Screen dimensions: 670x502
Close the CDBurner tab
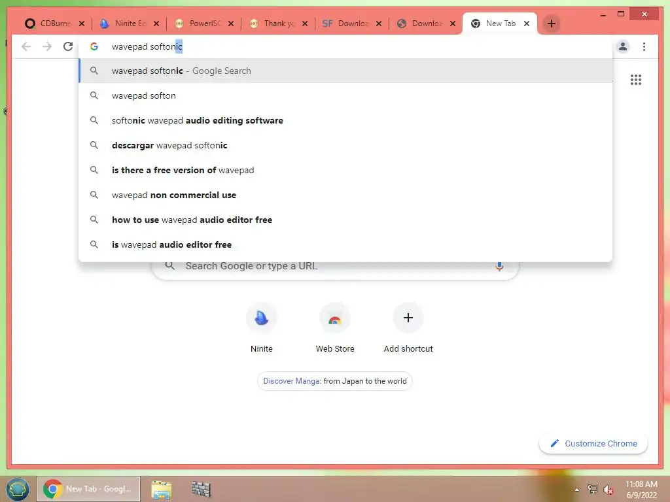82,24
